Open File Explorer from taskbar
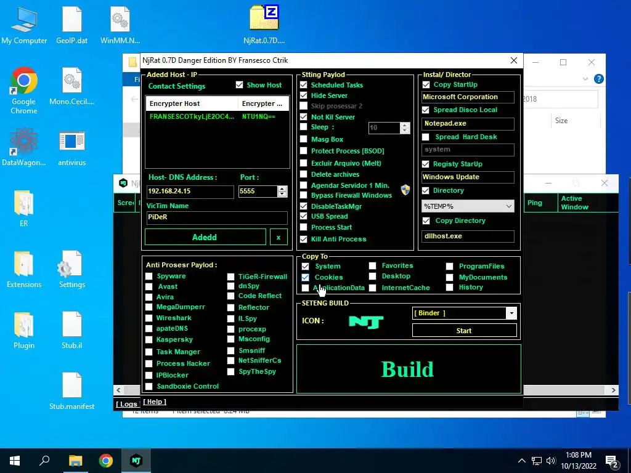631x473 pixels. (x=75, y=461)
